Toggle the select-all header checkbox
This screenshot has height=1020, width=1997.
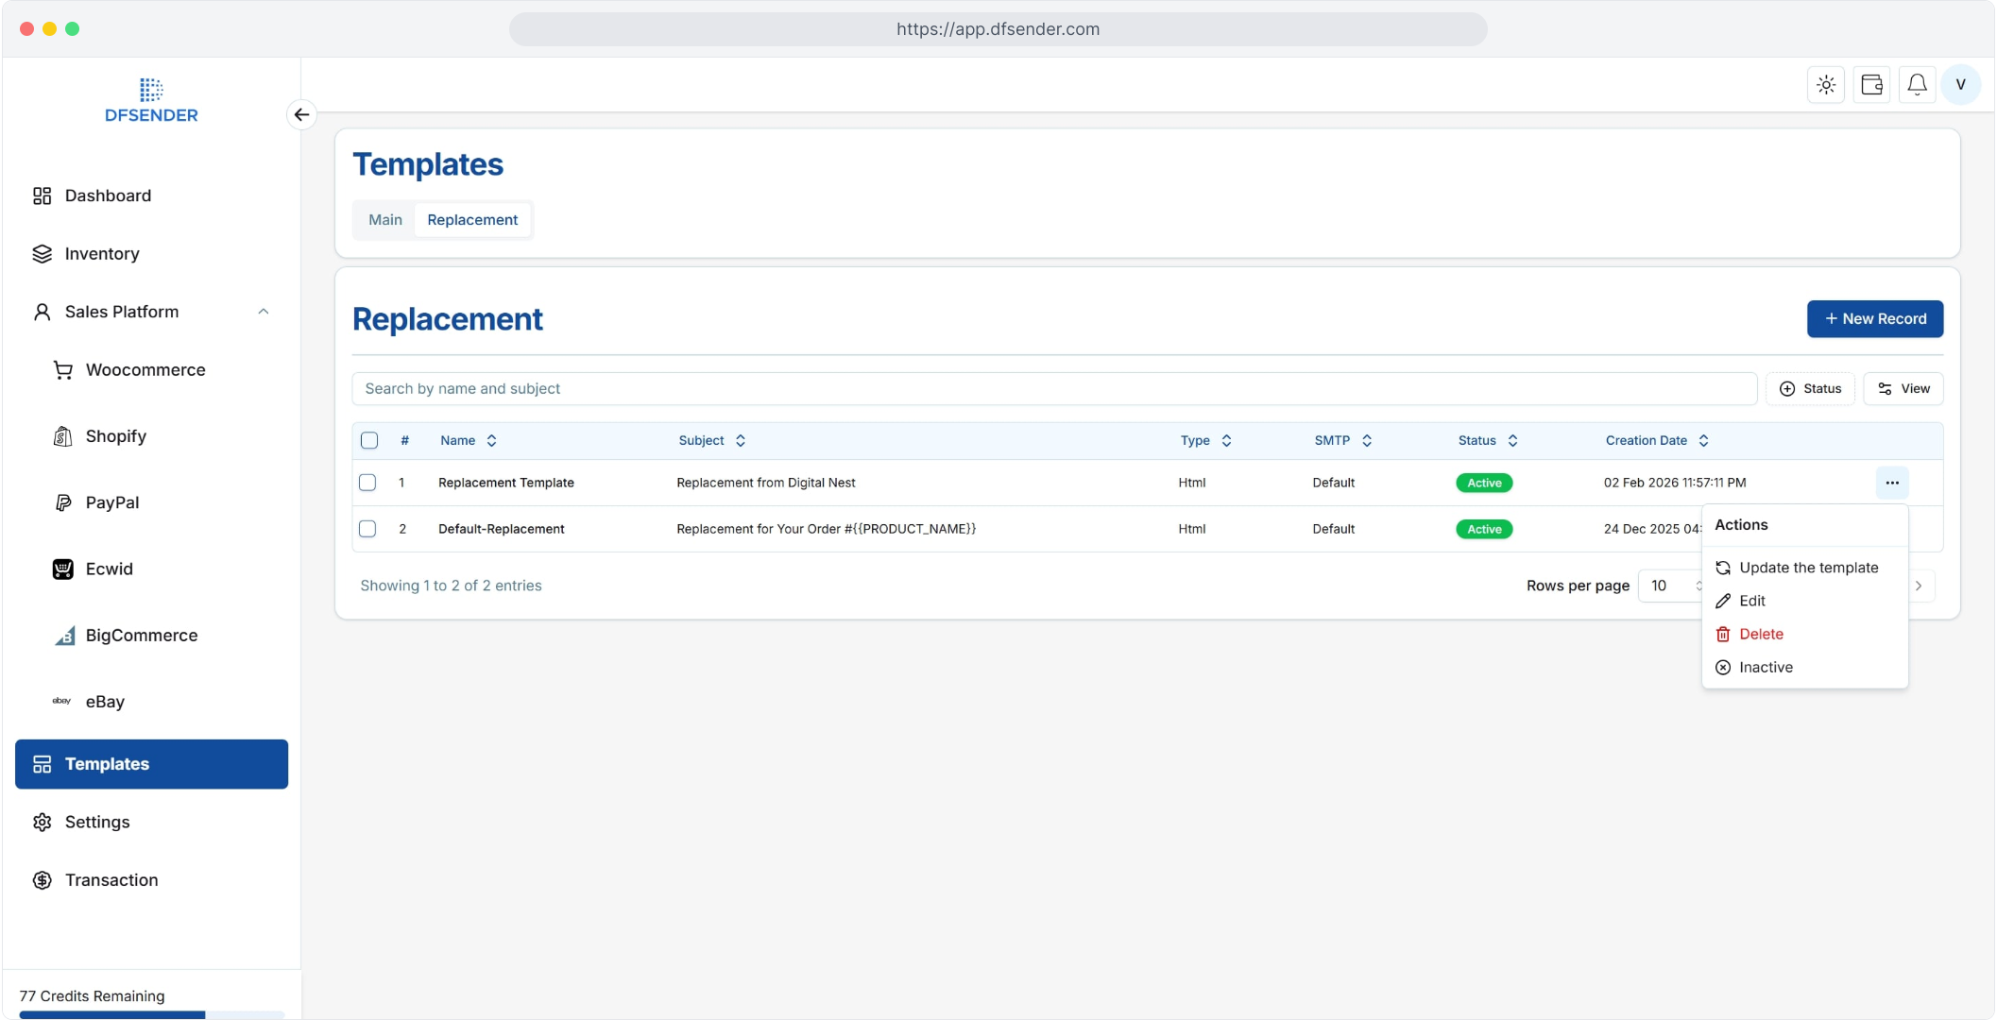pyautogui.click(x=369, y=440)
